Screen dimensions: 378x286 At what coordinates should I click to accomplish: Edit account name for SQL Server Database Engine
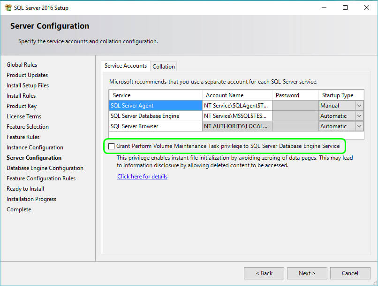[237, 116]
